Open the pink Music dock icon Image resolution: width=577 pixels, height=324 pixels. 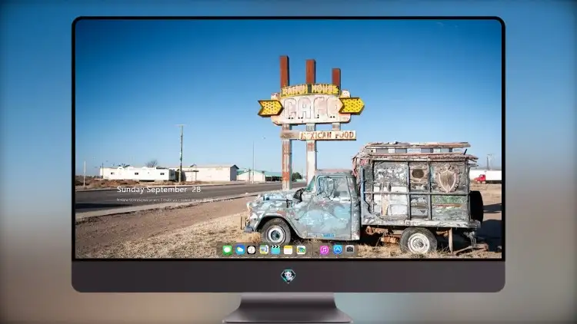pyautogui.click(x=325, y=250)
